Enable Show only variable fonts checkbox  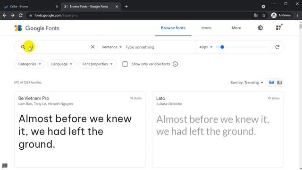click(x=125, y=64)
